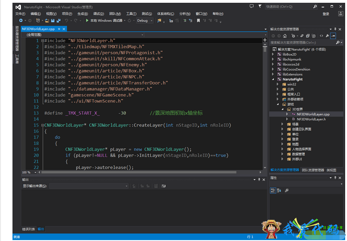Switch to the 团队资源管理器 tab
This screenshot has width=347, height=241.
[313, 170]
